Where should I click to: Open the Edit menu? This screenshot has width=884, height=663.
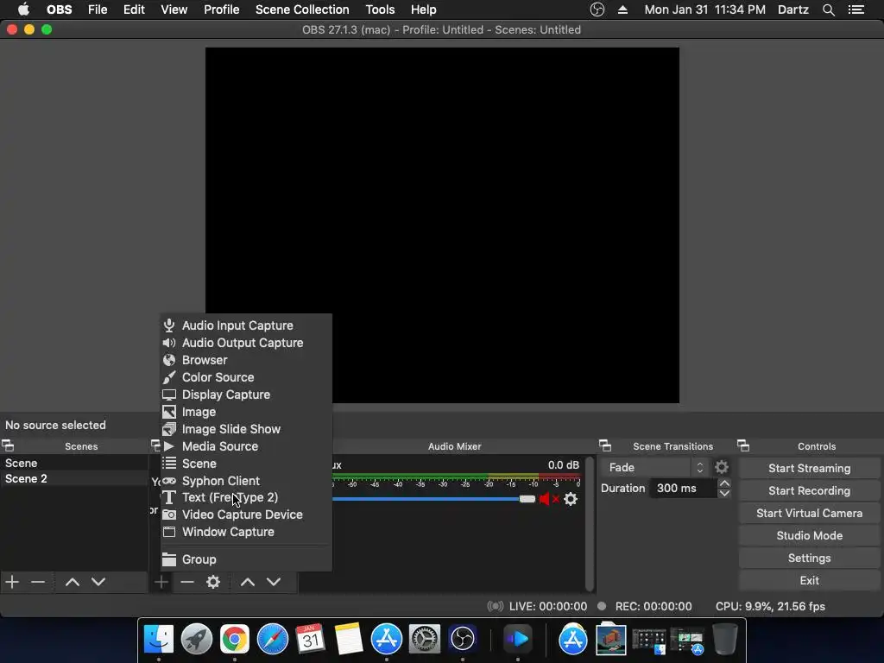tap(134, 9)
